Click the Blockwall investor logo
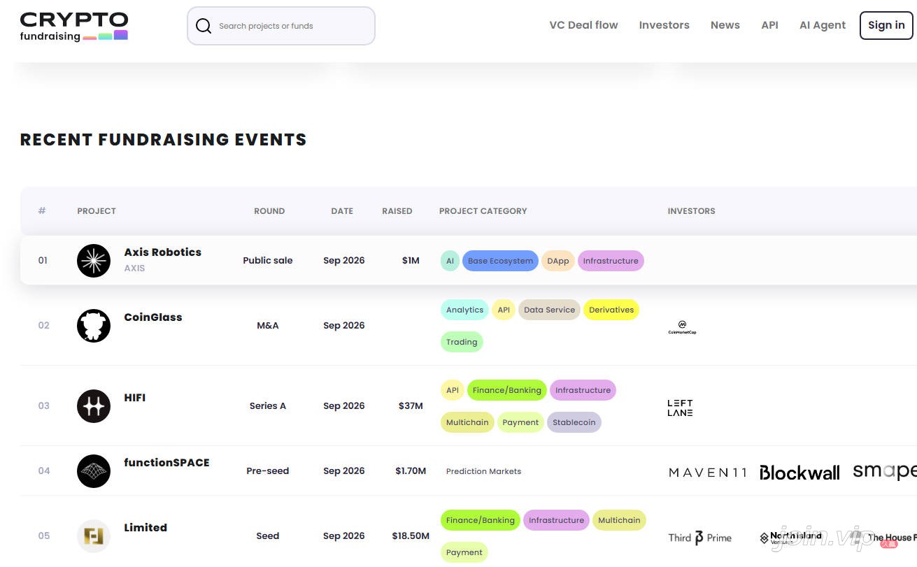This screenshot has height=567, width=917. click(799, 473)
